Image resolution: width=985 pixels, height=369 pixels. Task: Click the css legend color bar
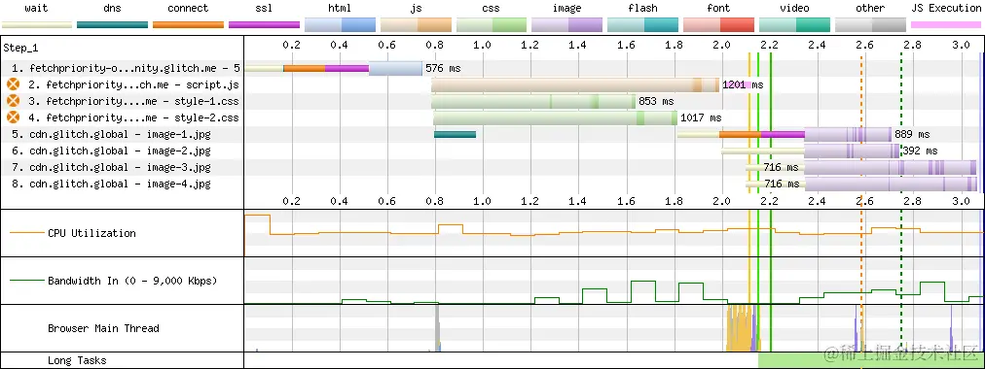pos(492,25)
